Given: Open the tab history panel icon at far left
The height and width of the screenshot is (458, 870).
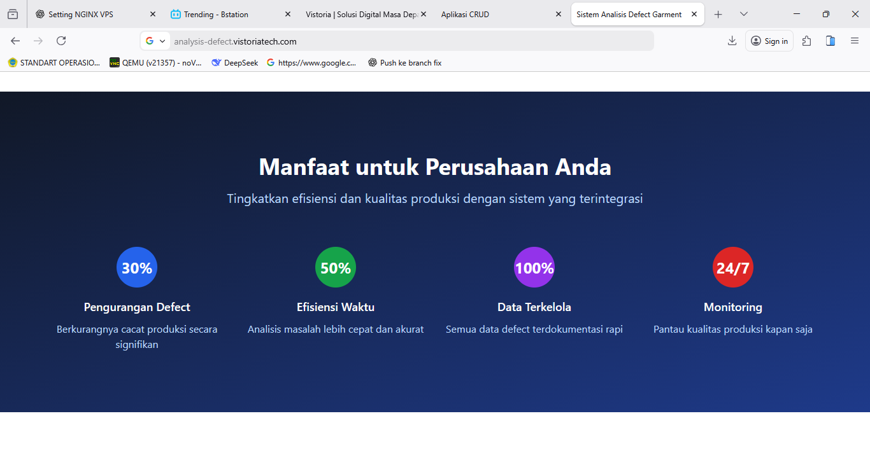Looking at the screenshot, I should click(x=12, y=13).
